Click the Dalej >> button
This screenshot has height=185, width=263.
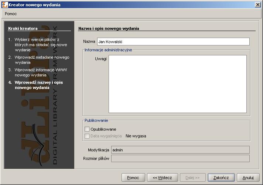tap(192, 178)
